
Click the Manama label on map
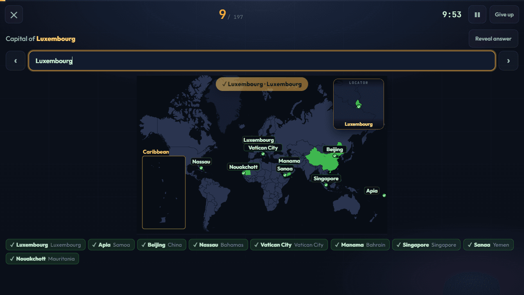[289, 161]
